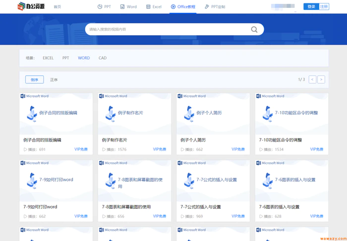Open the PPT navigation tab
The height and width of the screenshot is (241, 347).
(104, 7)
